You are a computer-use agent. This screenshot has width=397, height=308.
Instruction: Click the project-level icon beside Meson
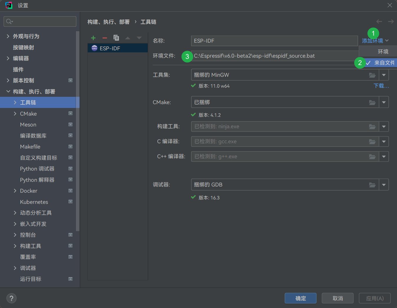click(x=71, y=124)
